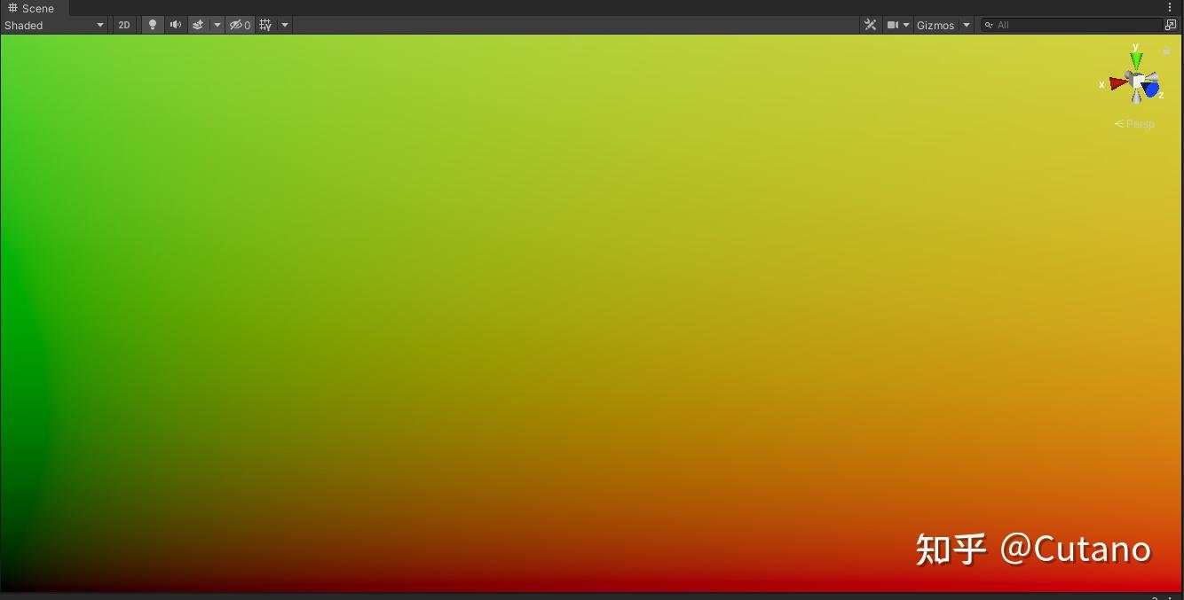Screen dimensions: 1184x600
Task: Maximize the Scene view with the expand icon
Action: point(1171,25)
